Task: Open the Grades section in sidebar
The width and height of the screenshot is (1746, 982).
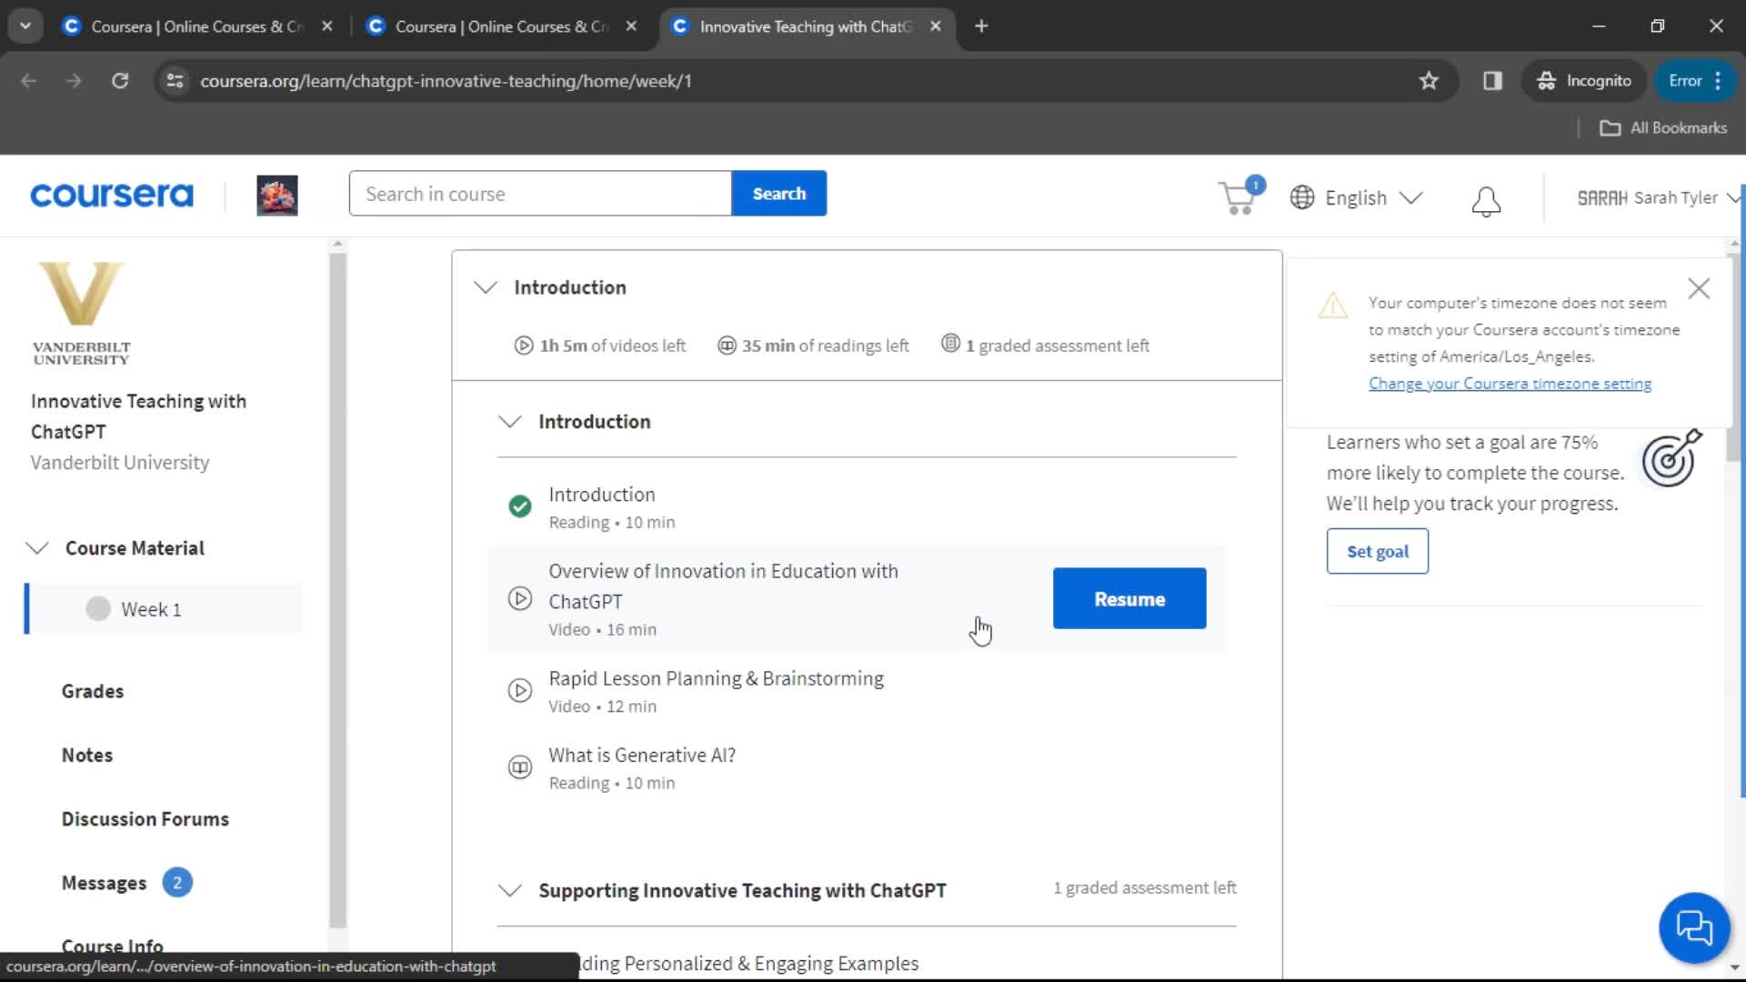Action: [x=93, y=691]
